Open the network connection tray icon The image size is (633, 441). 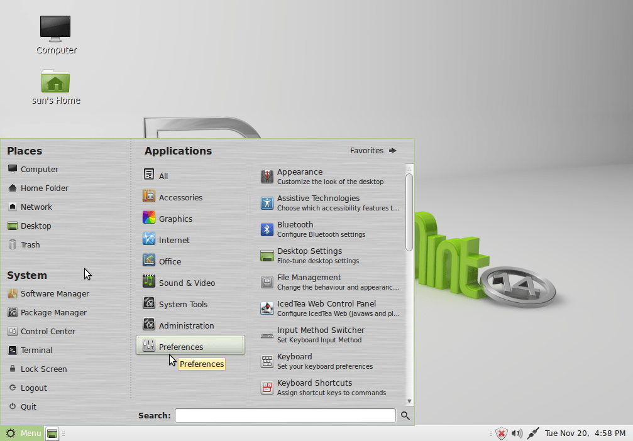point(533,433)
